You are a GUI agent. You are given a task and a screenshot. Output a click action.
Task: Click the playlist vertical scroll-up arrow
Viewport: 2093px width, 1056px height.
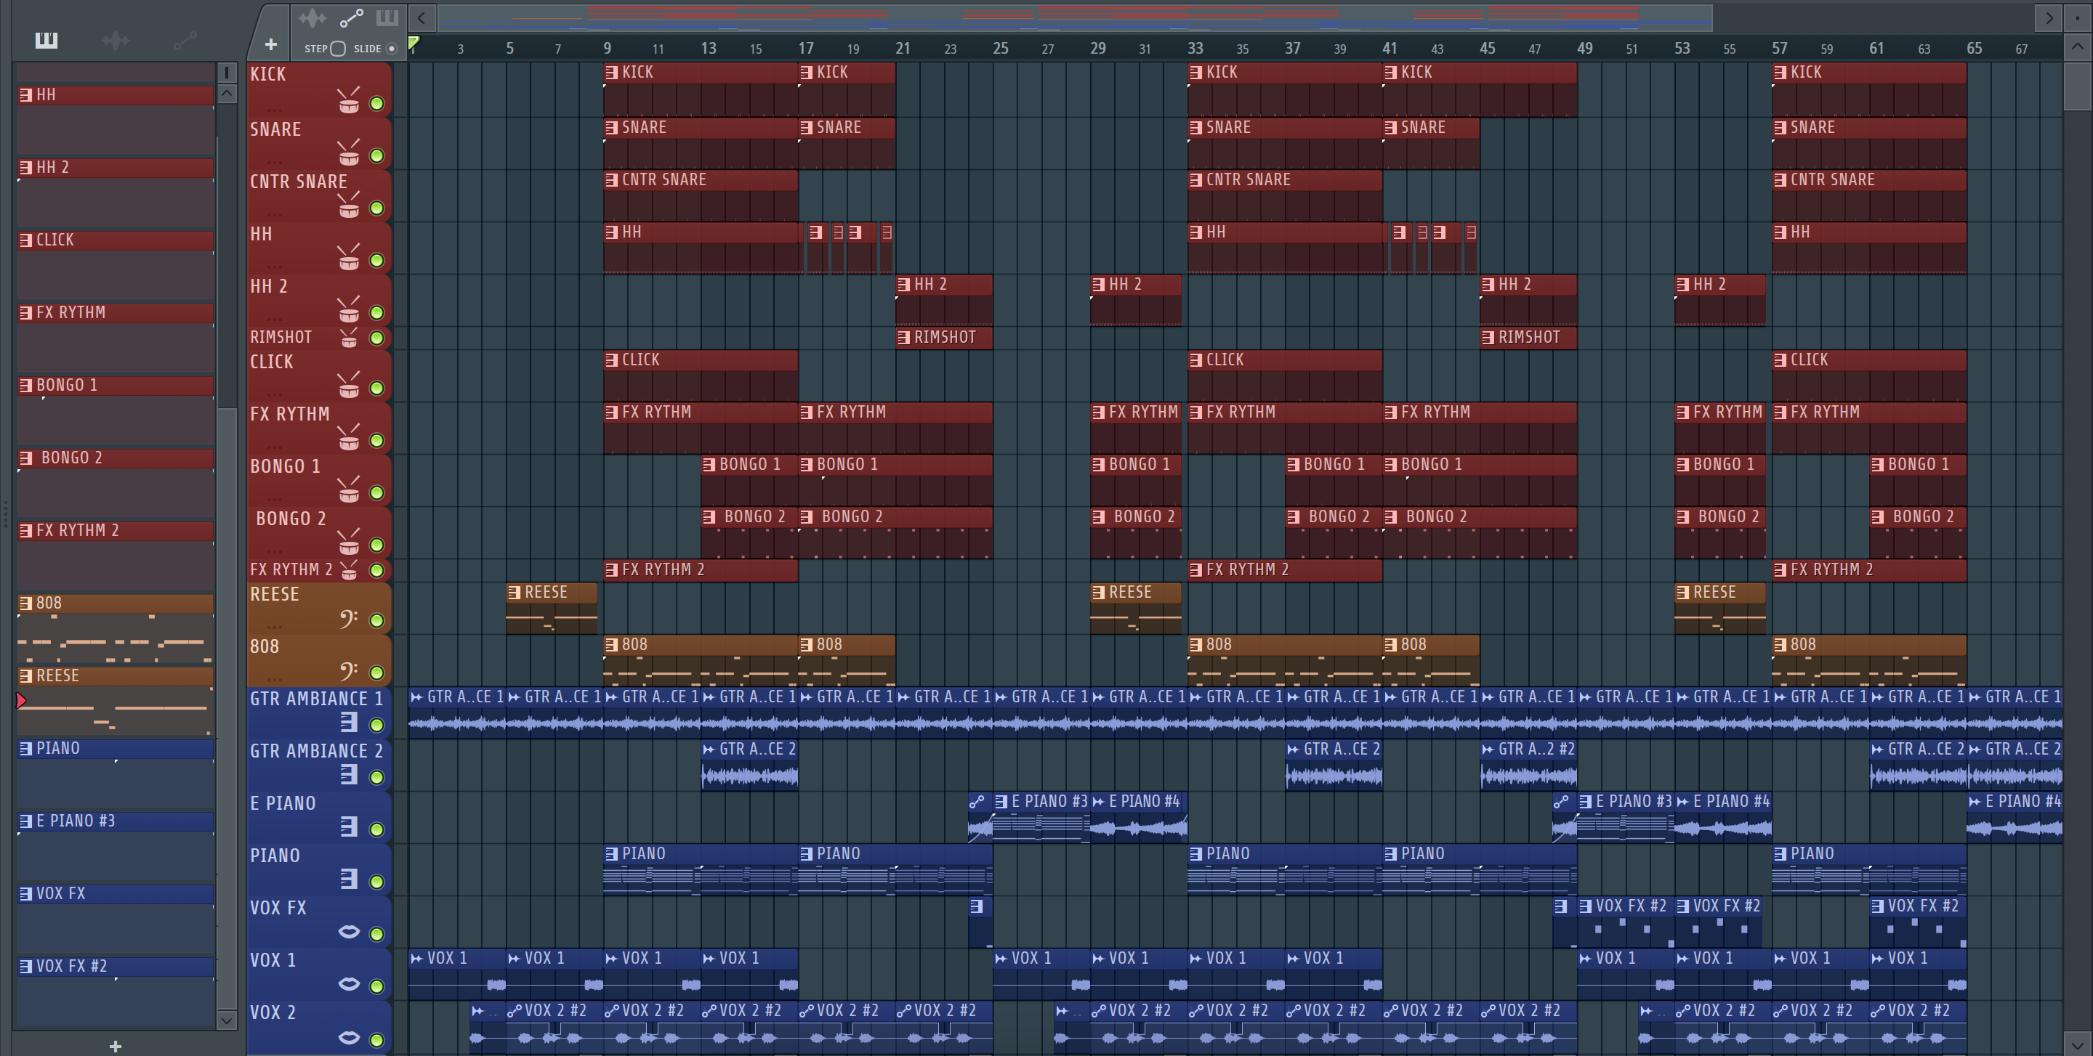tap(2078, 46)
